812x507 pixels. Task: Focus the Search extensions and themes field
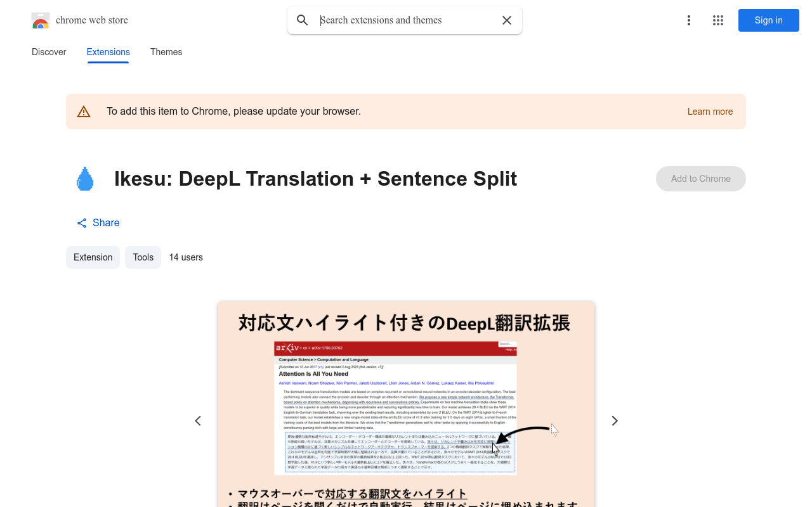pos(406,20)
